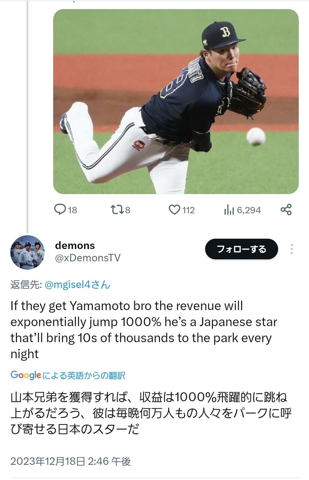Open demons profile avatar picture
Image resolution: width=309 pixels, height=480 pixels.
pyautogui.click(x=27, y=252)
